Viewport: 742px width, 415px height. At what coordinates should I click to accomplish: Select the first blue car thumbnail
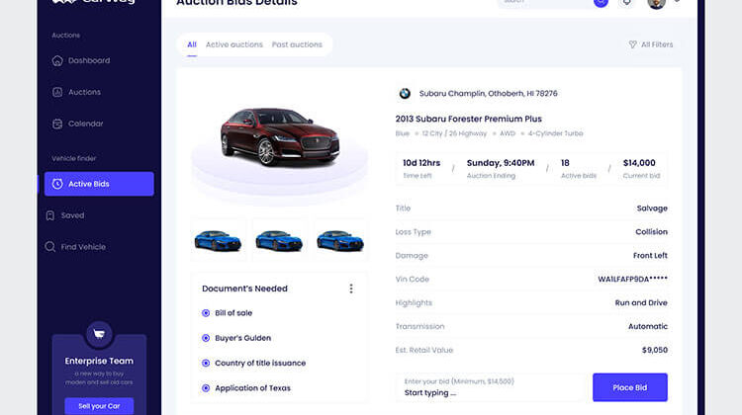[218, 239]
